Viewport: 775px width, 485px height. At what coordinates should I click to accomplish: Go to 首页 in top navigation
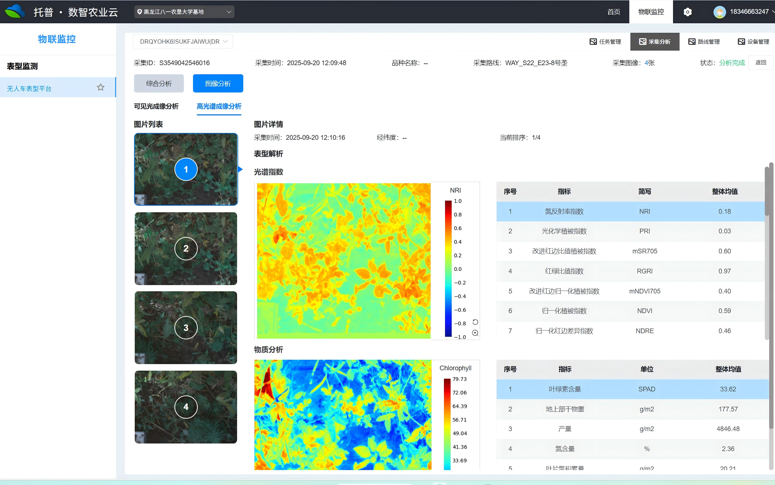(614, 12)
